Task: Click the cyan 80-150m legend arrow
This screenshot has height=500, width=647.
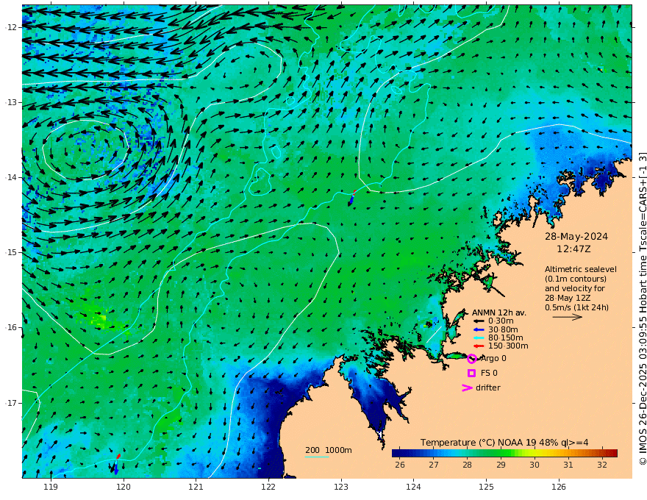Action: [479, 338]
